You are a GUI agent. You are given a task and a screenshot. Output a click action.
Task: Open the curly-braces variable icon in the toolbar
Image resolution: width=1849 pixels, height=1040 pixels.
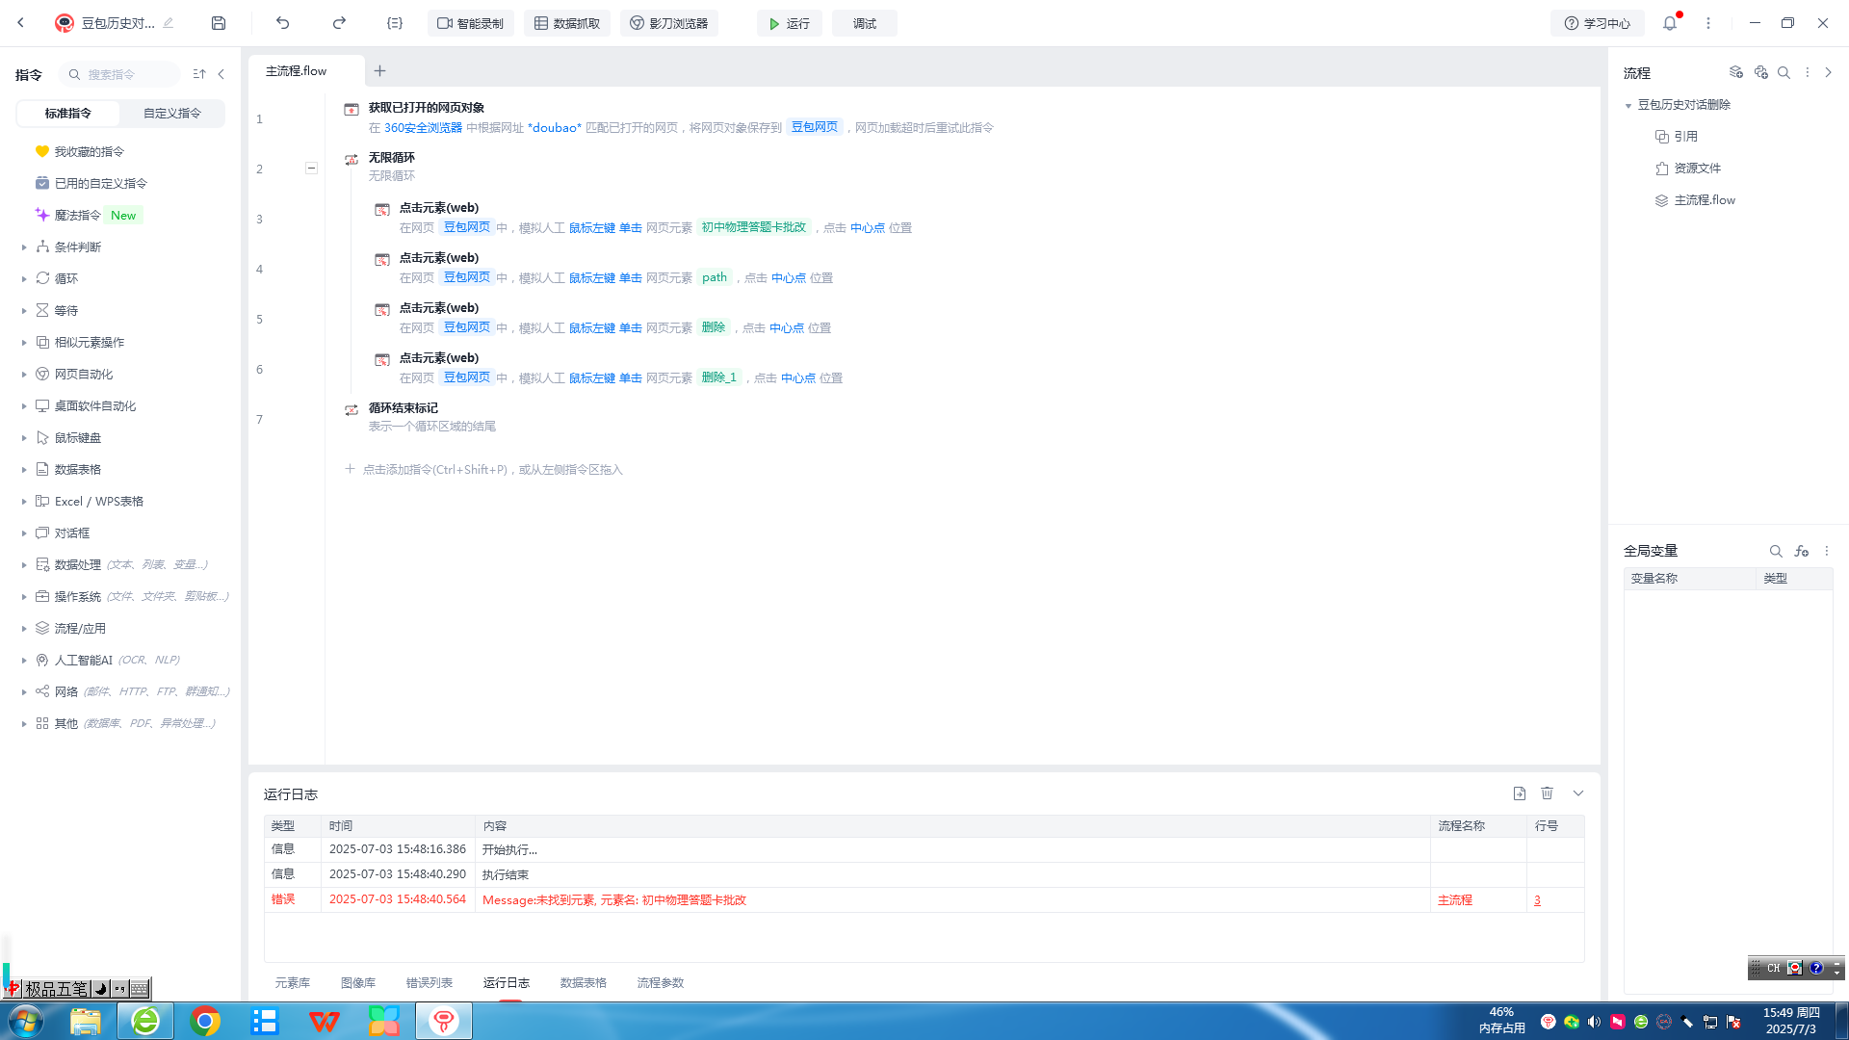[x=395, y=23]
